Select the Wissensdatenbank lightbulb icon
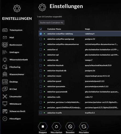Screen dimensions: 121x134 pos(5,59)
